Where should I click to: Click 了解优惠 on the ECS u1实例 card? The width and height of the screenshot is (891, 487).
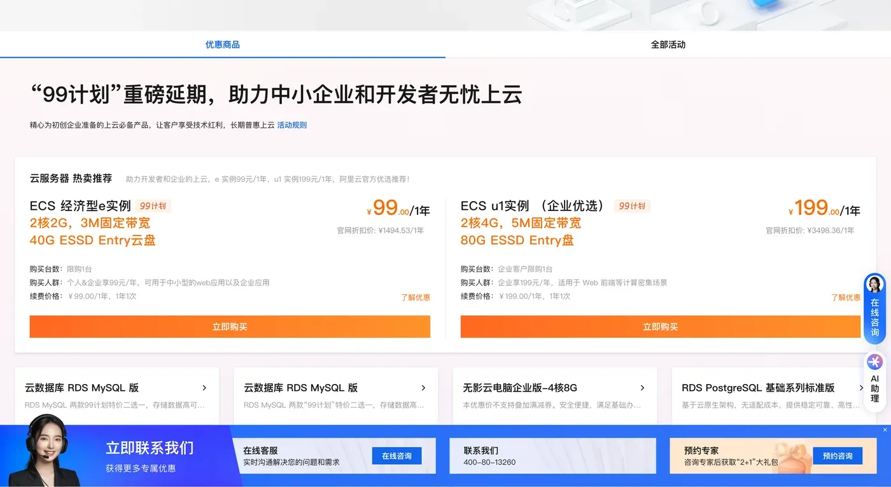(x=846, y=297)
